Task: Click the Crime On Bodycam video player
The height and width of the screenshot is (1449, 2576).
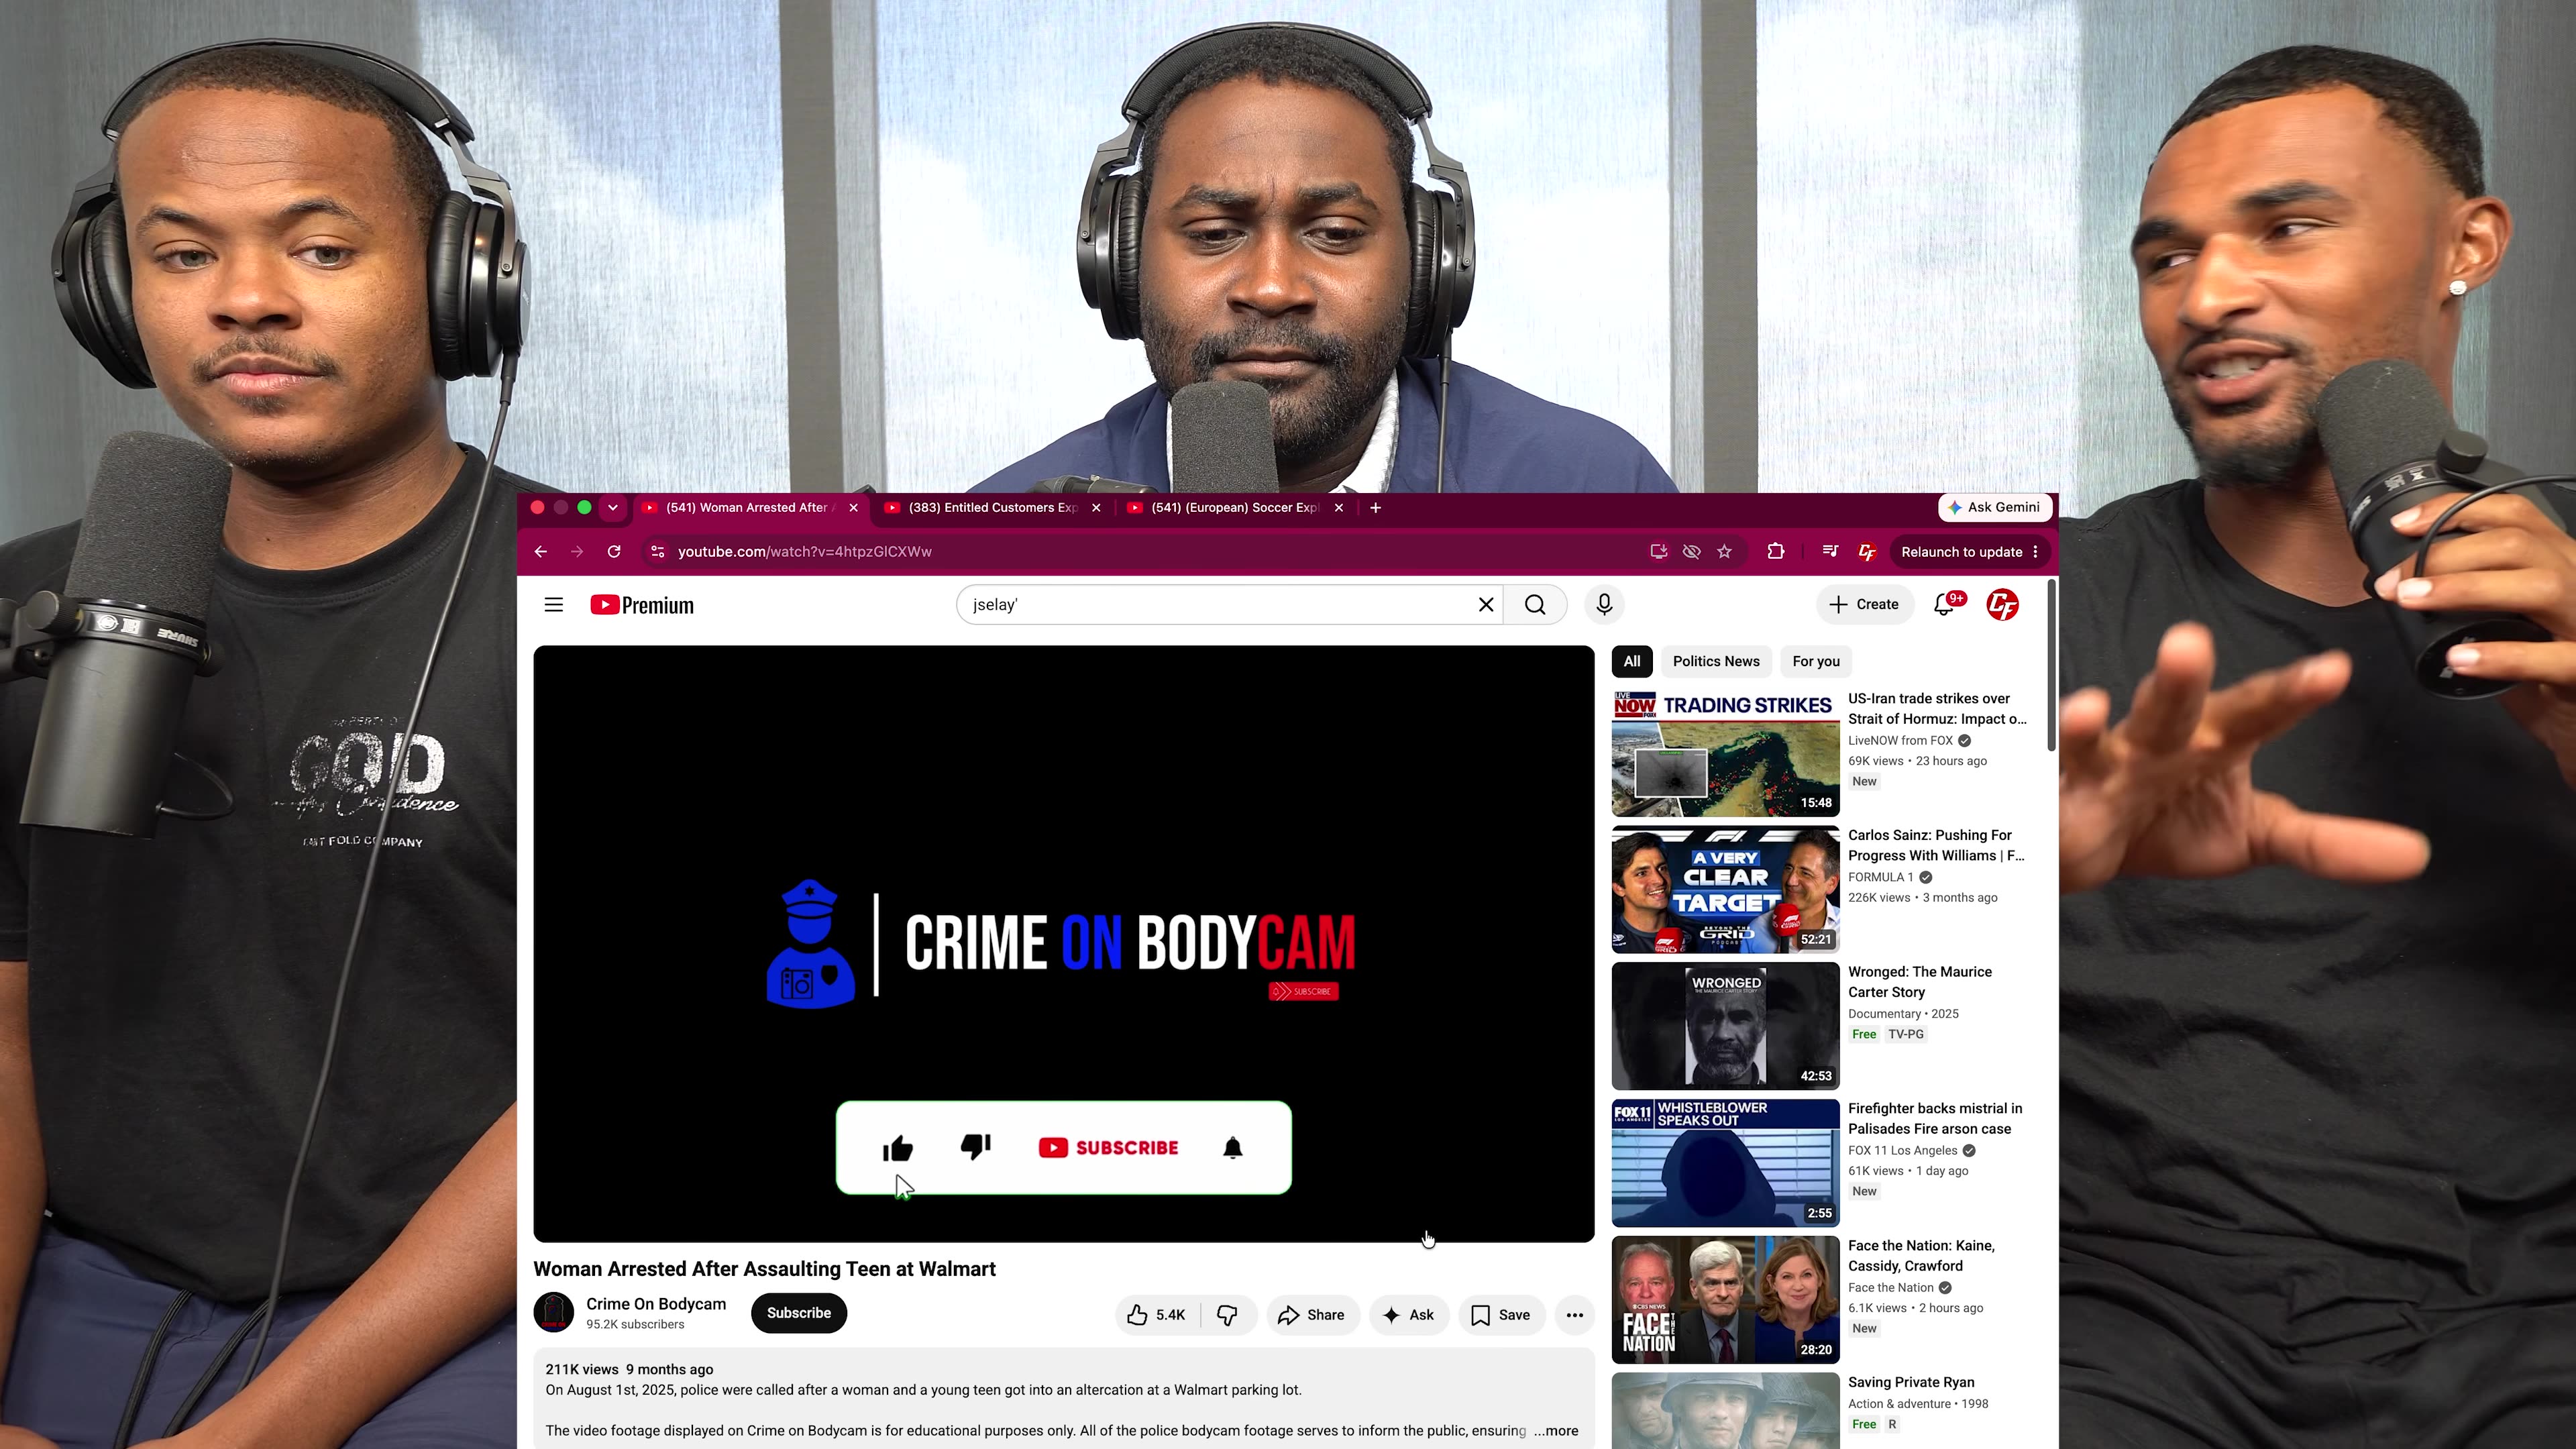Action: click(1064, 944)
